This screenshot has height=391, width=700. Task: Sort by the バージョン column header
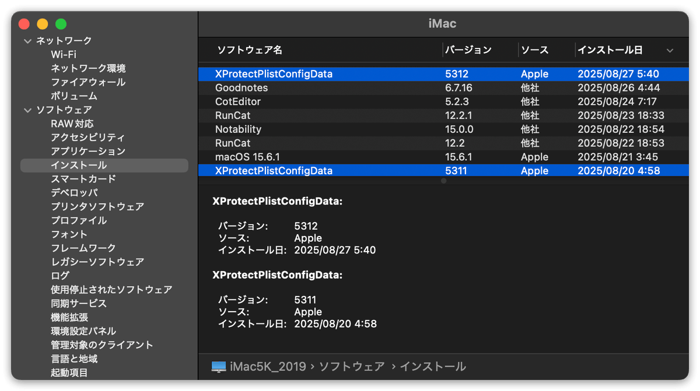[468, 50]
